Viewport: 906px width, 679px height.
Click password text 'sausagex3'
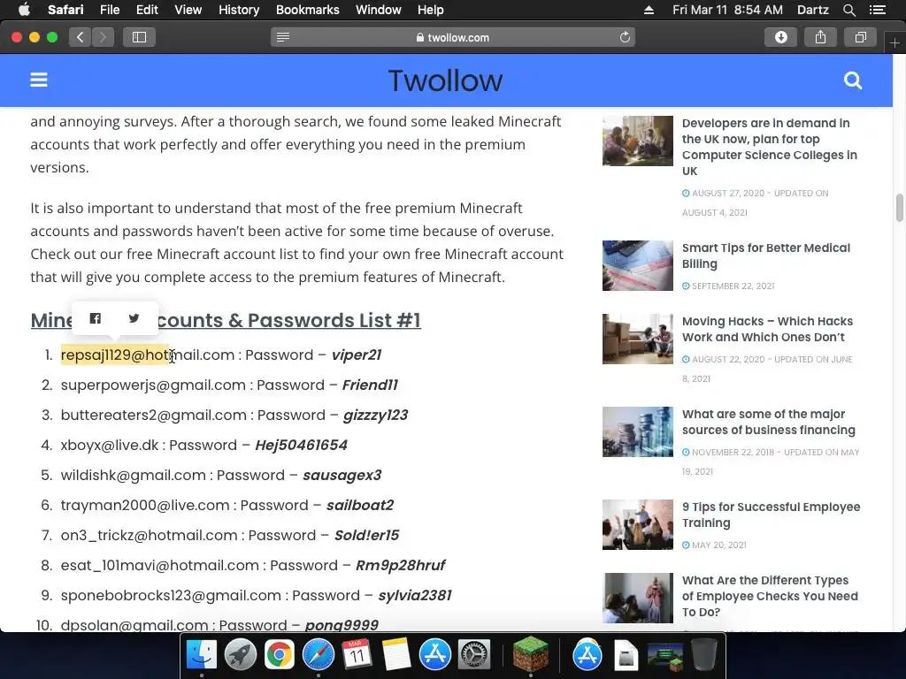coord(342,475)
